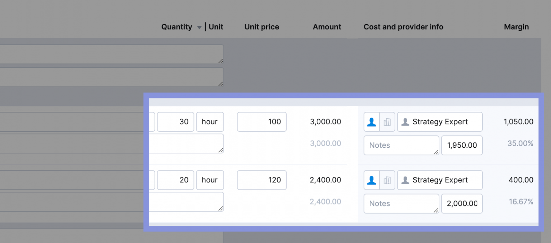Click the Unit price column header
551x243 pixels.
(x=262, y=27)
